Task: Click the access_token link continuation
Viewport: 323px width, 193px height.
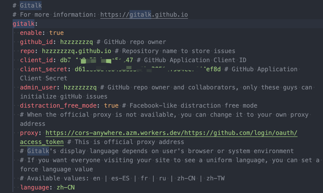Action: (42, 142)
